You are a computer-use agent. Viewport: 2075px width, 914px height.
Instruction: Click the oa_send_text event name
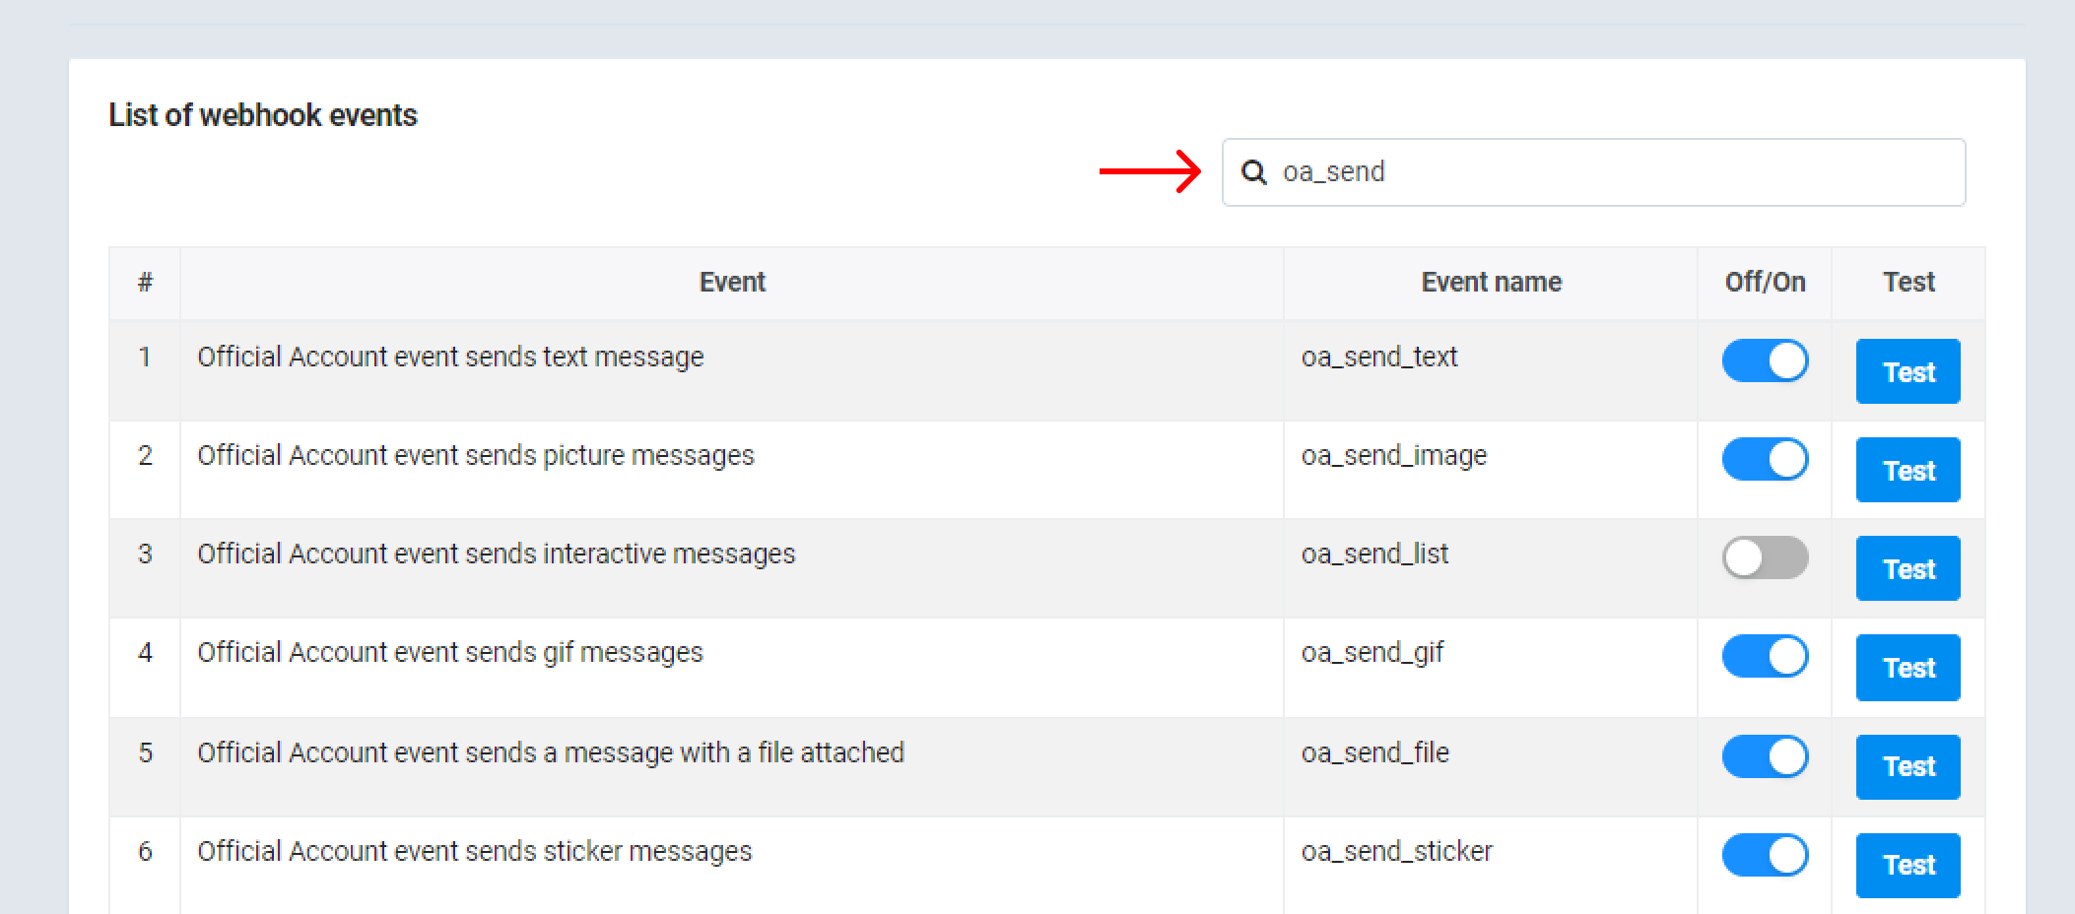point(1379,357)
